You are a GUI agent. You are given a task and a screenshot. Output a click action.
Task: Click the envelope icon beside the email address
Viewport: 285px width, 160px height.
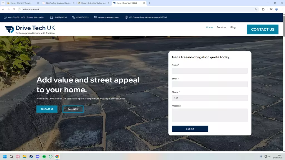96,17
